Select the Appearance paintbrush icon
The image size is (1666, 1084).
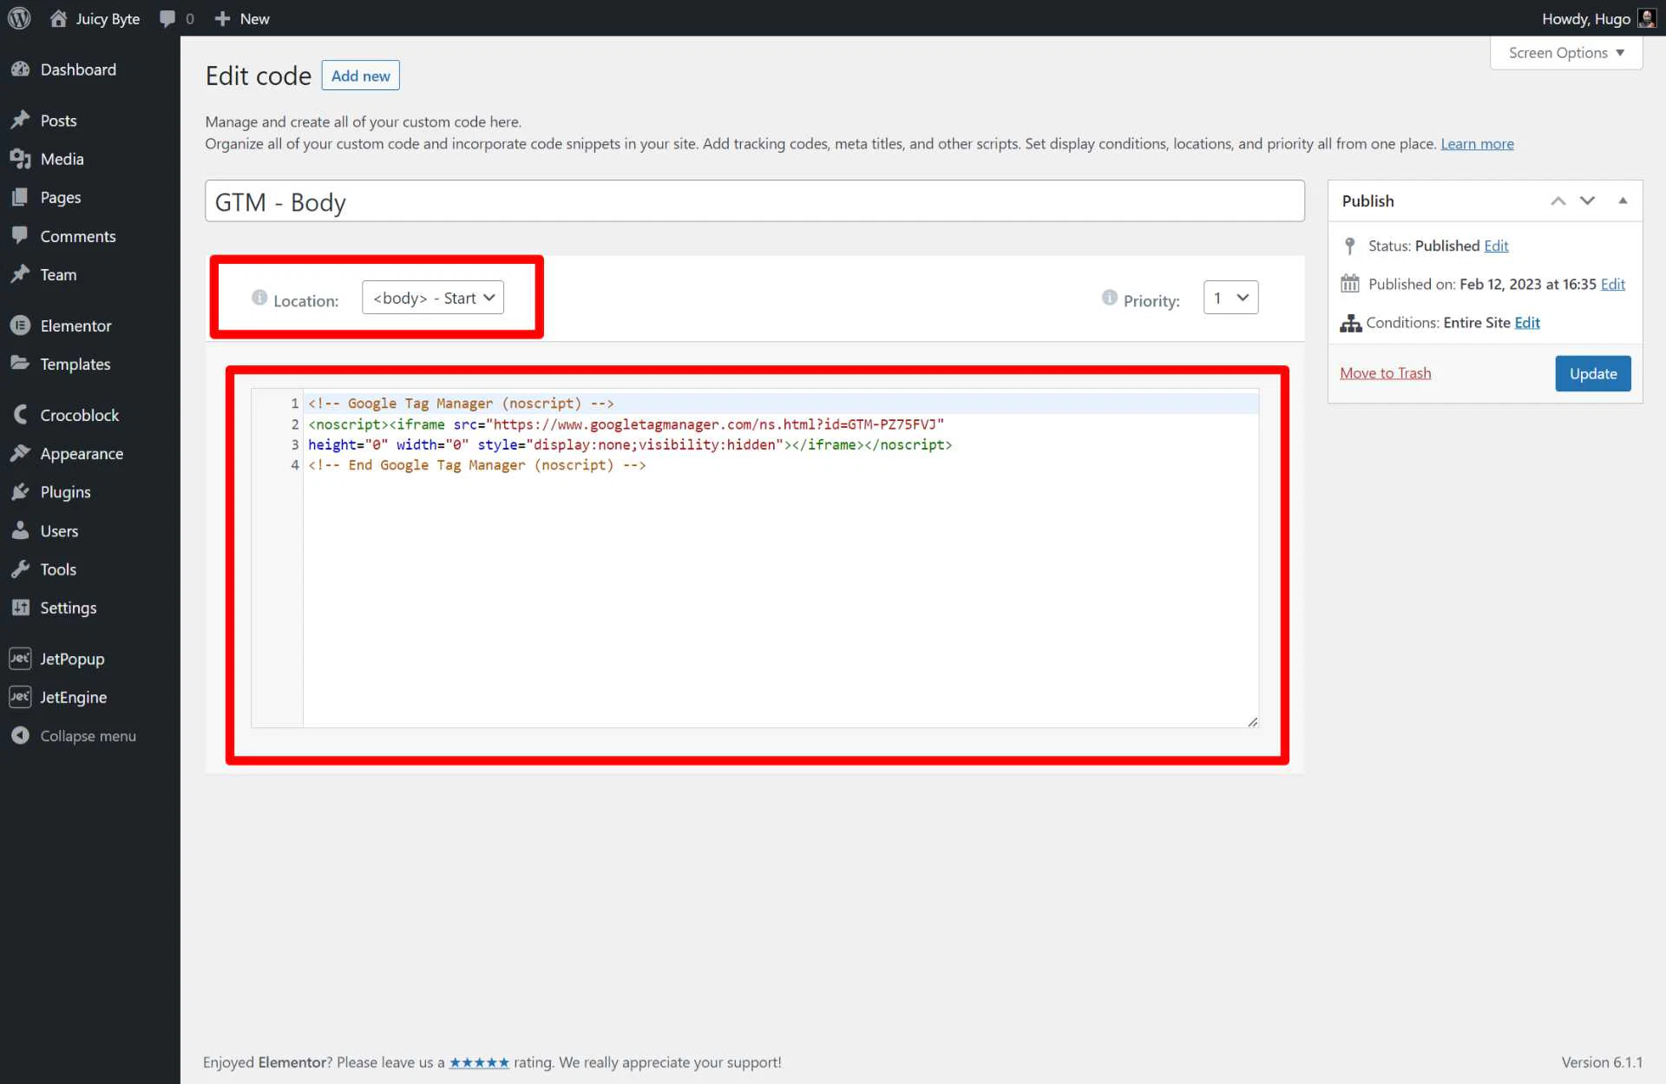21,453
